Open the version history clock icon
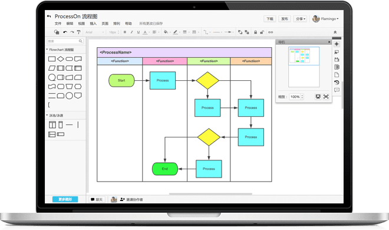This screenshot has height=230, width=389. [337, 83]
